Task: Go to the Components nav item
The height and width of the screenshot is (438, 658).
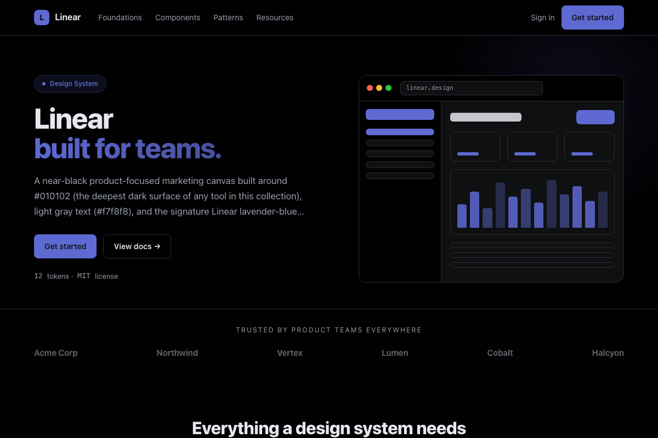Action: tap(178, 18)
